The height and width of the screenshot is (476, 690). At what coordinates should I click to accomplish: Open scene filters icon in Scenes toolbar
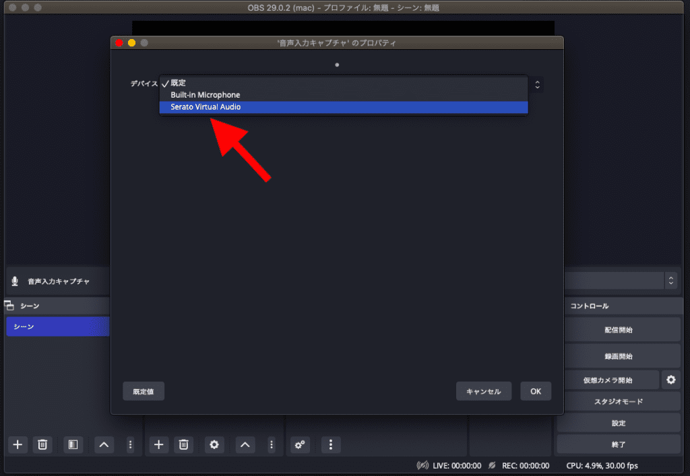click(73, 445)
